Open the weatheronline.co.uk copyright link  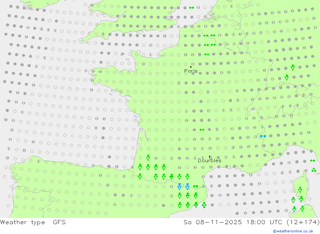point(293,231)
